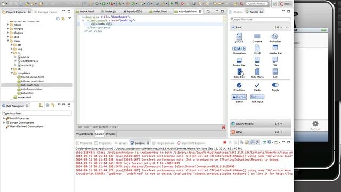341x192 pixels.
Task: Expand the plugins folder
Action: (8, 33)
